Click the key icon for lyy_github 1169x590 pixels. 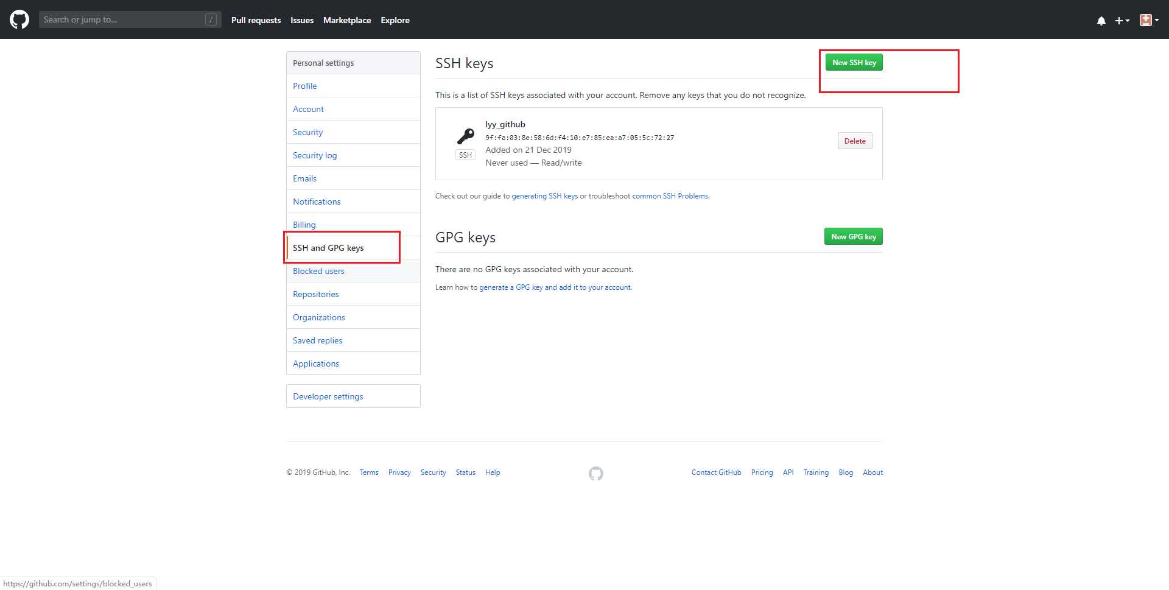(466, 136)
